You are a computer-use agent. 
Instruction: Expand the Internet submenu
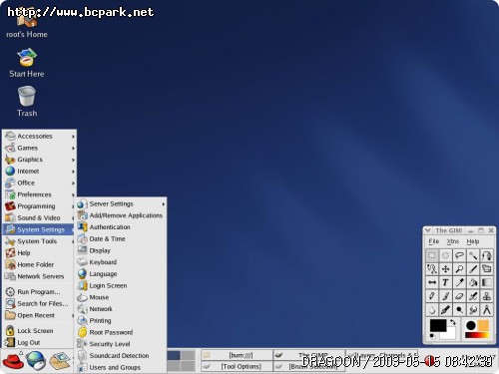click(39, 171)
